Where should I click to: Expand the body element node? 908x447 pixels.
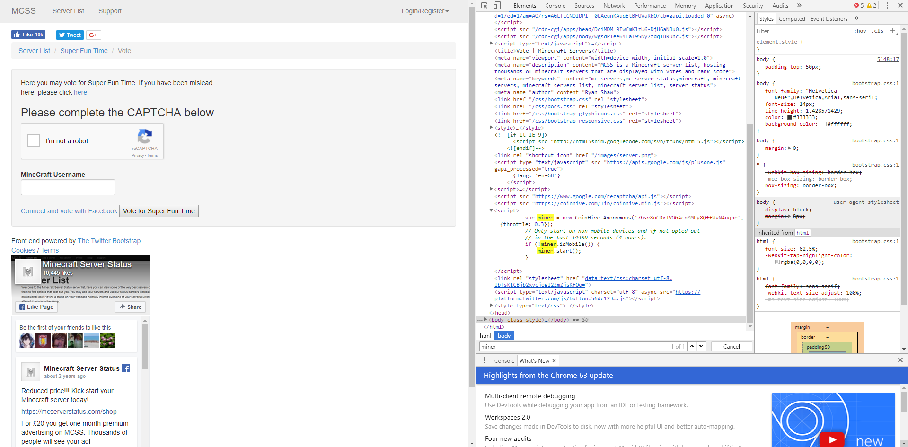coord(485,320)
